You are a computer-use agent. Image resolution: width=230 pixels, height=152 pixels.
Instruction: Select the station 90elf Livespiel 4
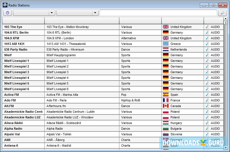[x=17, y=78]
